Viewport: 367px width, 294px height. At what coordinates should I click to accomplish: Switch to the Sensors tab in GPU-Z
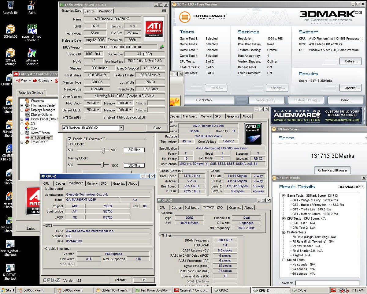click(90, 11)
